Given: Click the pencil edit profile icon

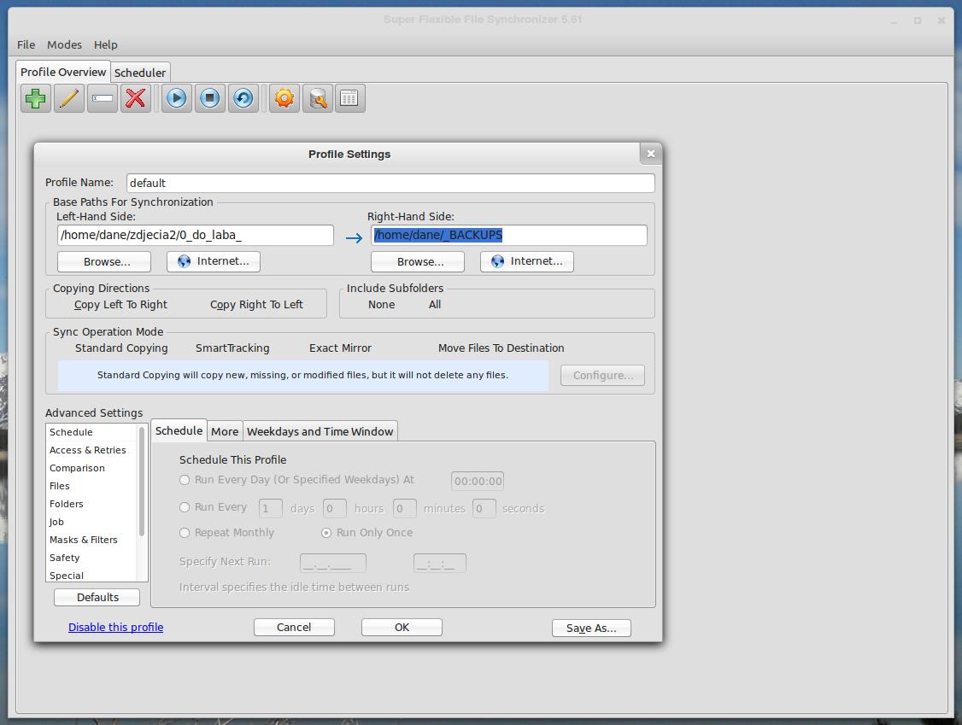Looking at the screenshot, I should click(x=68, y=98).
